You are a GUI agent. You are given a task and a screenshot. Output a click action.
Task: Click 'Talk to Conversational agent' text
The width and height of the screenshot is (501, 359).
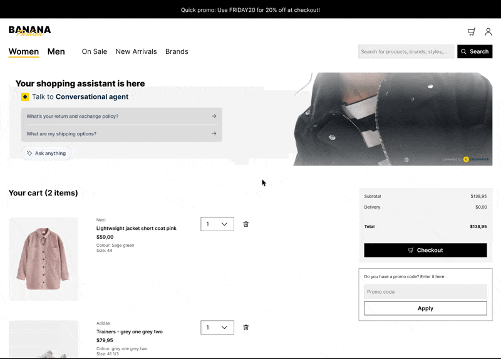coord(80,96)
